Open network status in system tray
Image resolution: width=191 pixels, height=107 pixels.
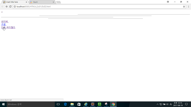[x=161, y=104]
